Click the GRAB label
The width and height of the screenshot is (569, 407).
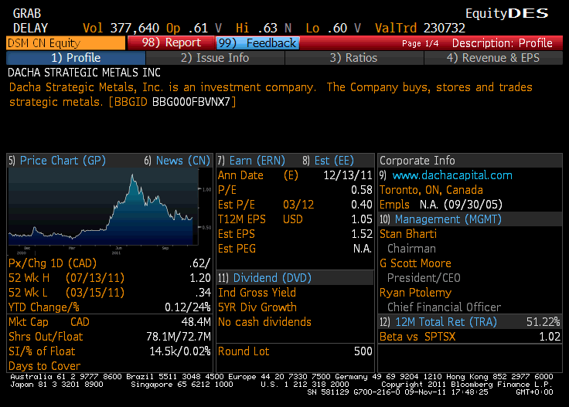point(27,13)
